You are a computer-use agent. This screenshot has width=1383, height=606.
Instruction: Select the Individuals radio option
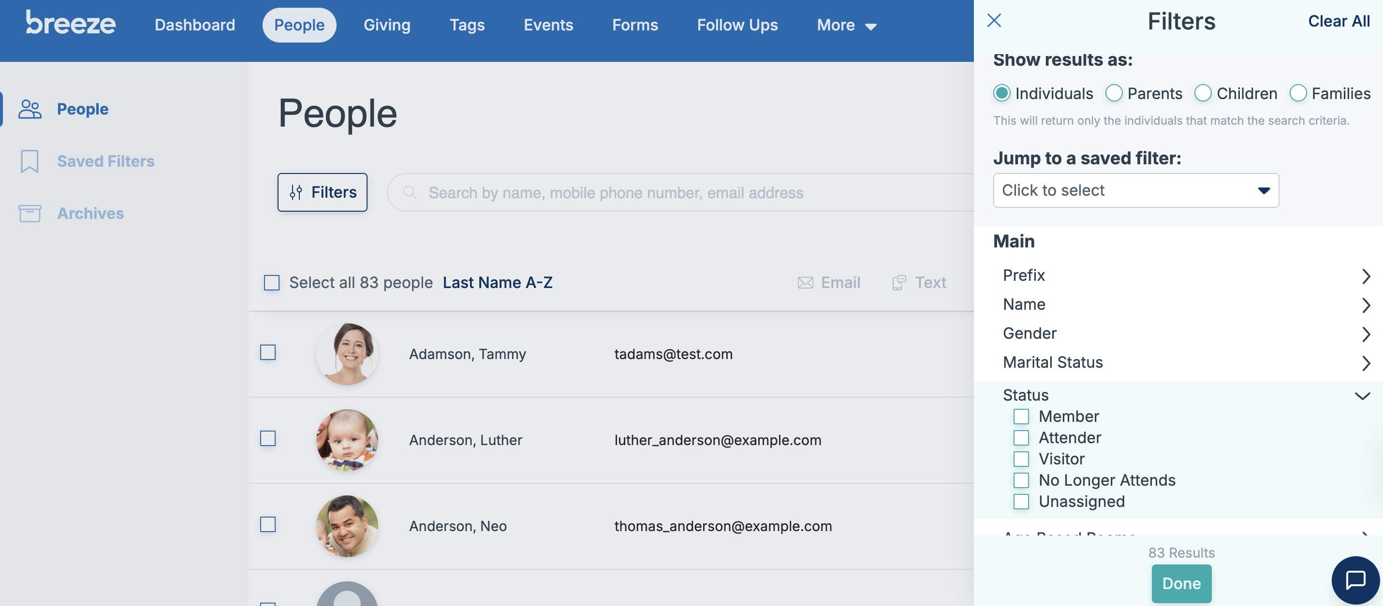1001,93
